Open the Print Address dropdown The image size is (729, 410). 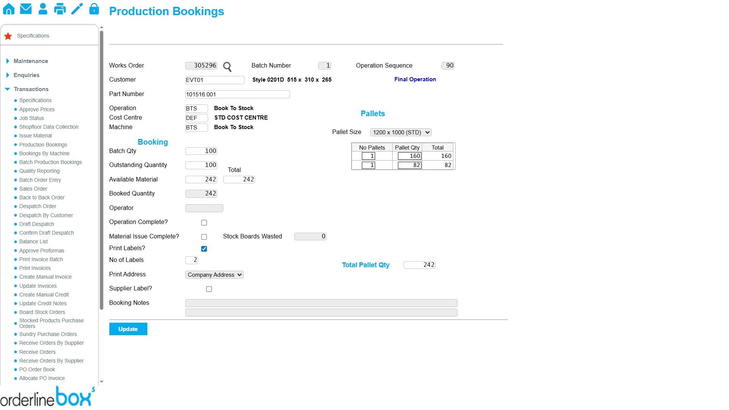214,274
